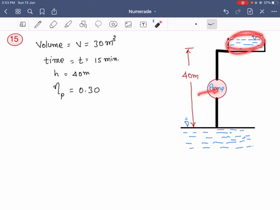
Task: Select the Lasso tool
Action: coord(98,24)
